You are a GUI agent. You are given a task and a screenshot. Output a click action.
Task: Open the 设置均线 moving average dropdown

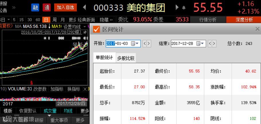(x=75, y=27)
